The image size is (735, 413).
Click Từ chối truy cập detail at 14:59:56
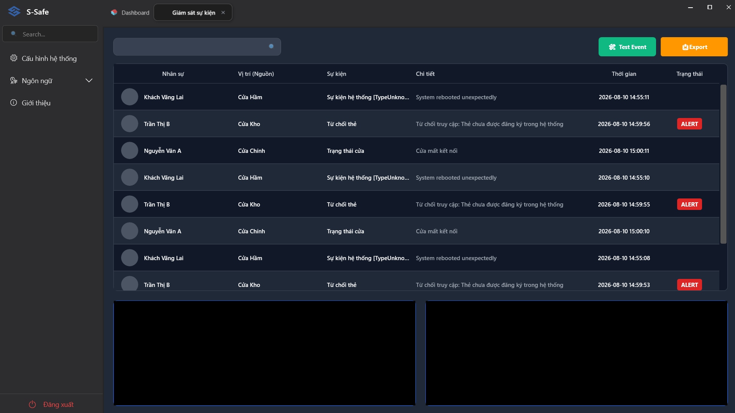click(x=489, y=124)
